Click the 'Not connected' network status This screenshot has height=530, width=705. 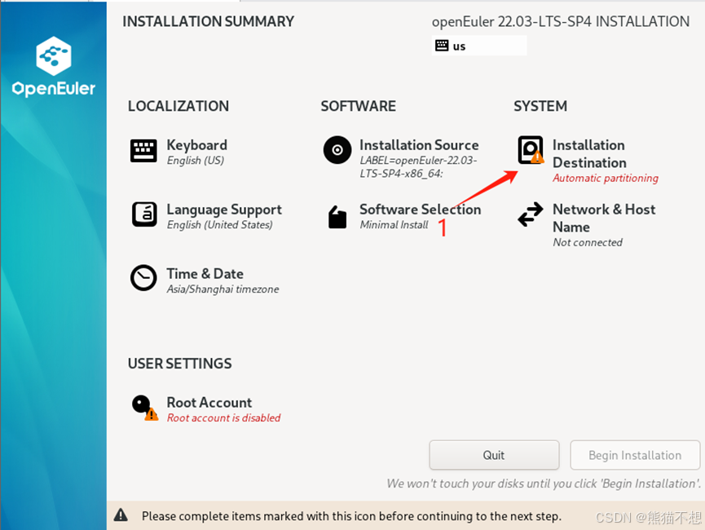click(x=587, y=242)
